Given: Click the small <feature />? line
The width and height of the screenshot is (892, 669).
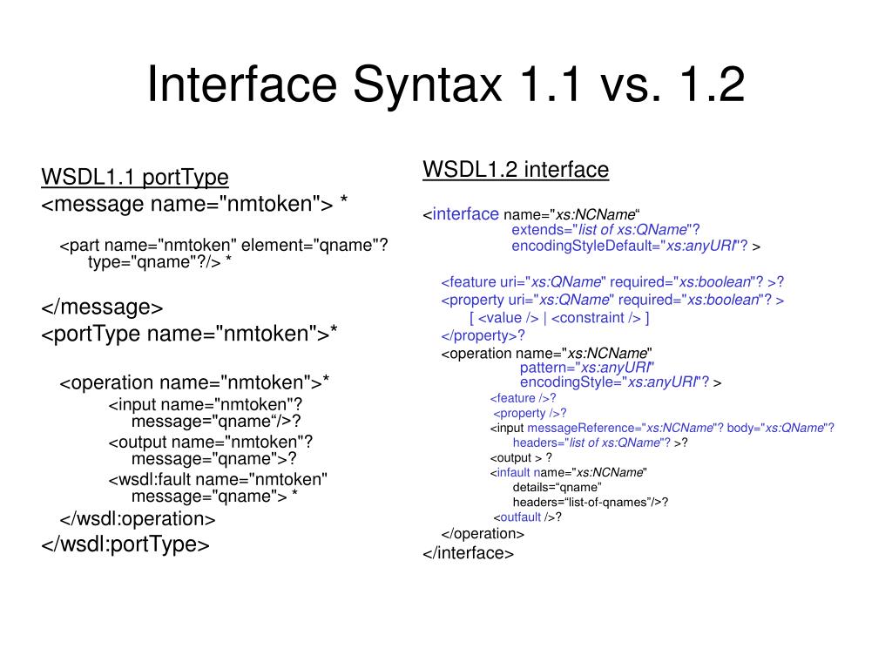Looking at the screenshot, I should (523, 398).
